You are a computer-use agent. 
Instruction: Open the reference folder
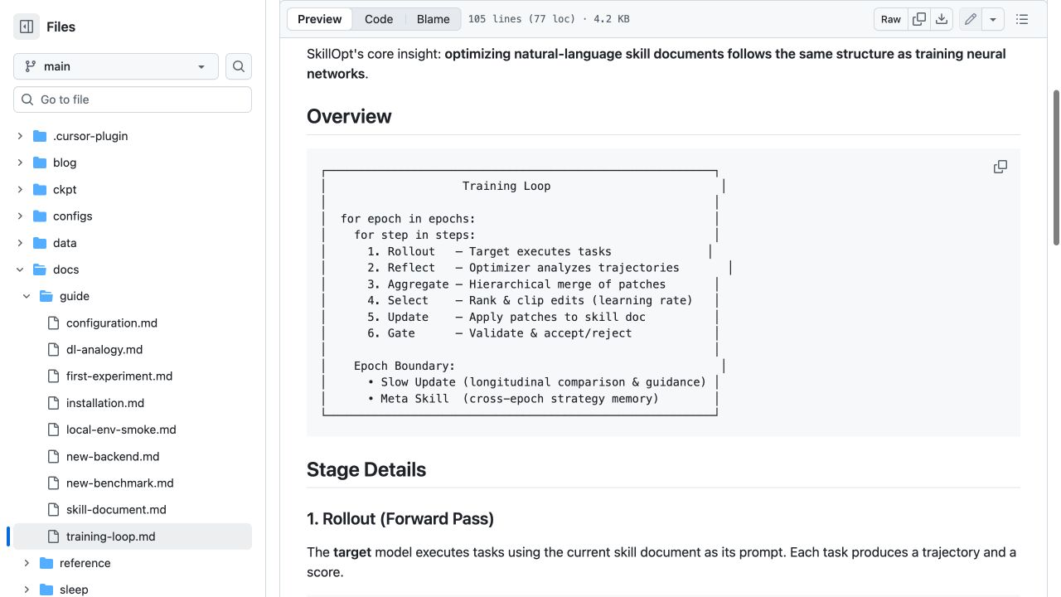(85, 563)
